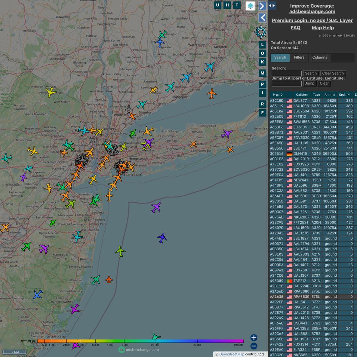Viewport: 357px width, 357px height.
Task: Click the purple aircraft over ocean near Long Branch
Action: [156, 207]
